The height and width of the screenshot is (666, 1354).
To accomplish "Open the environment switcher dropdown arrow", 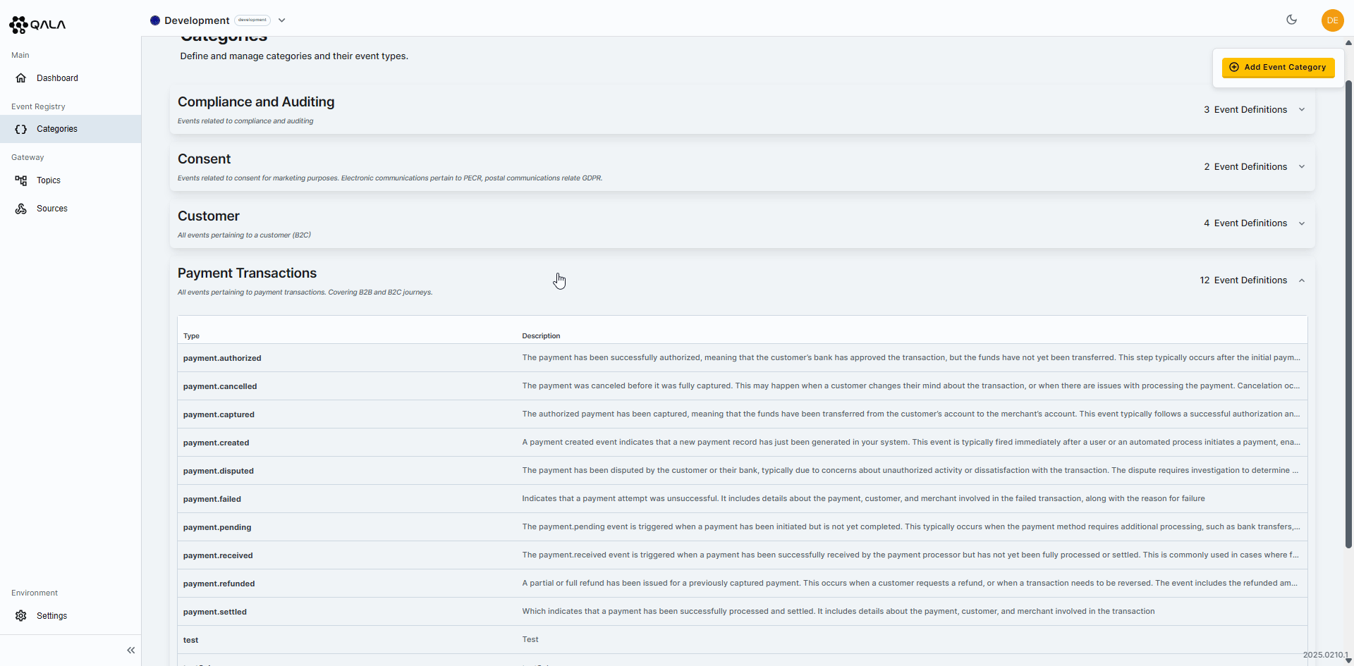I will [282, 20].
